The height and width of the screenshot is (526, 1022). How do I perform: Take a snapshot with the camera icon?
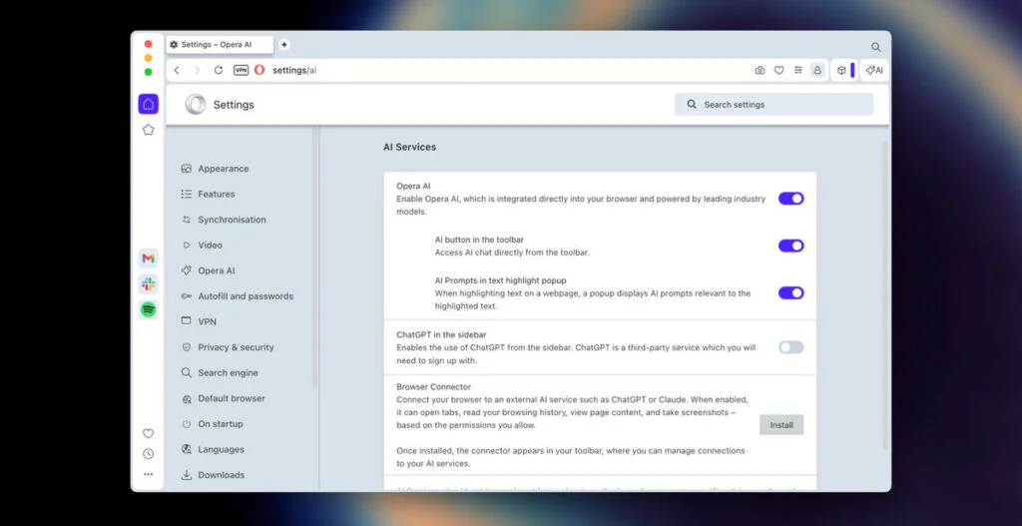click(760, 71)
